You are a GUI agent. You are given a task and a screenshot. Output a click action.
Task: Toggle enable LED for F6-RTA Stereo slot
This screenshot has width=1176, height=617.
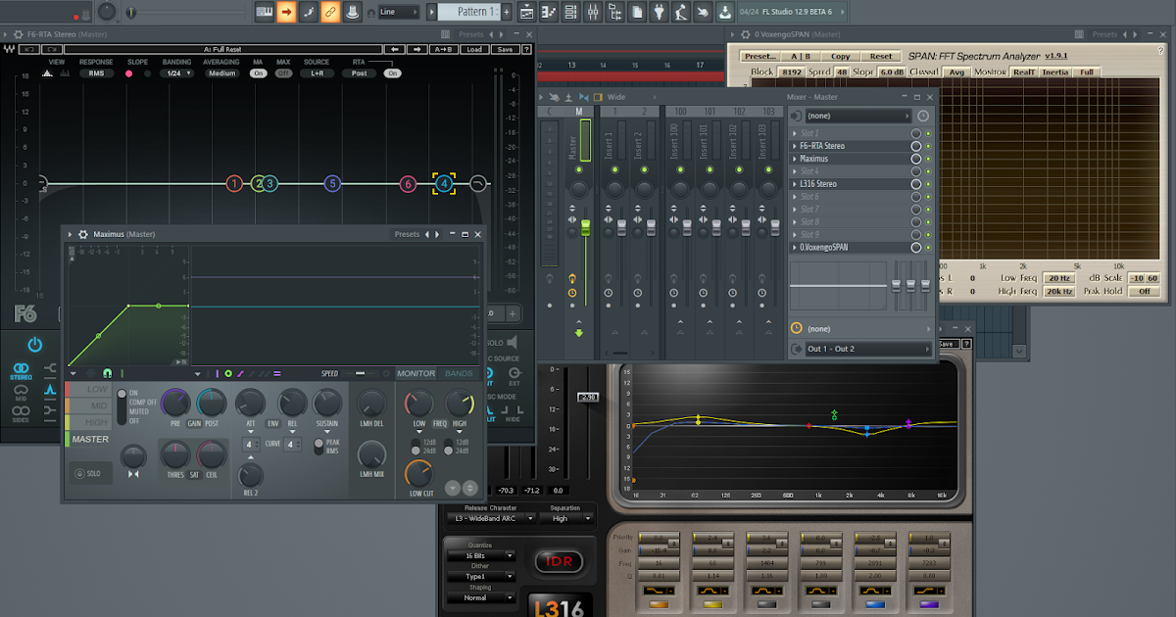pos(927,146)
